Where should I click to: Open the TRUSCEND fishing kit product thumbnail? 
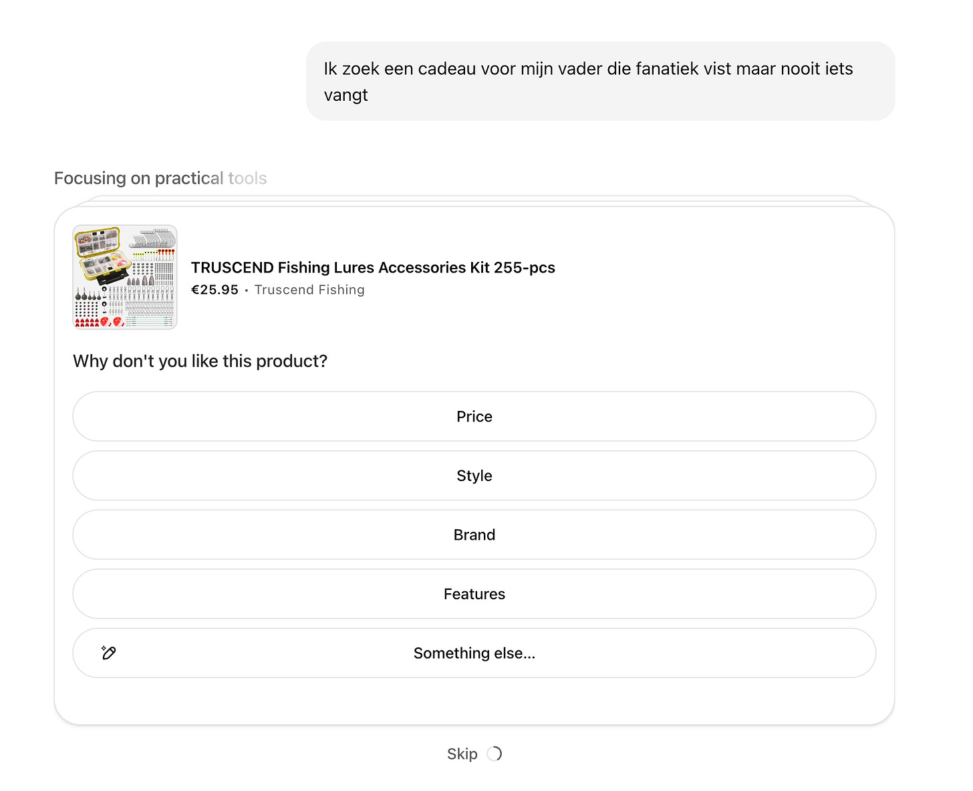click(x=125, y=277)
